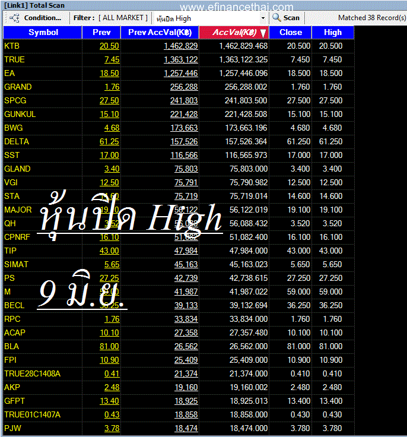The height and width of the screenshot is (437, 407).
Task: Select the SPCG symbol
Action: (15, 100)
